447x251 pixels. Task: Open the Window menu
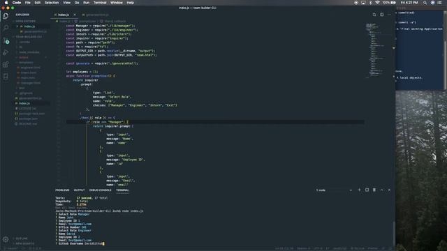coord(117,3)
